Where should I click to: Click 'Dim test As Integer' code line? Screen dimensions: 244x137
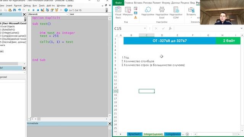click(x=57, y=33)
